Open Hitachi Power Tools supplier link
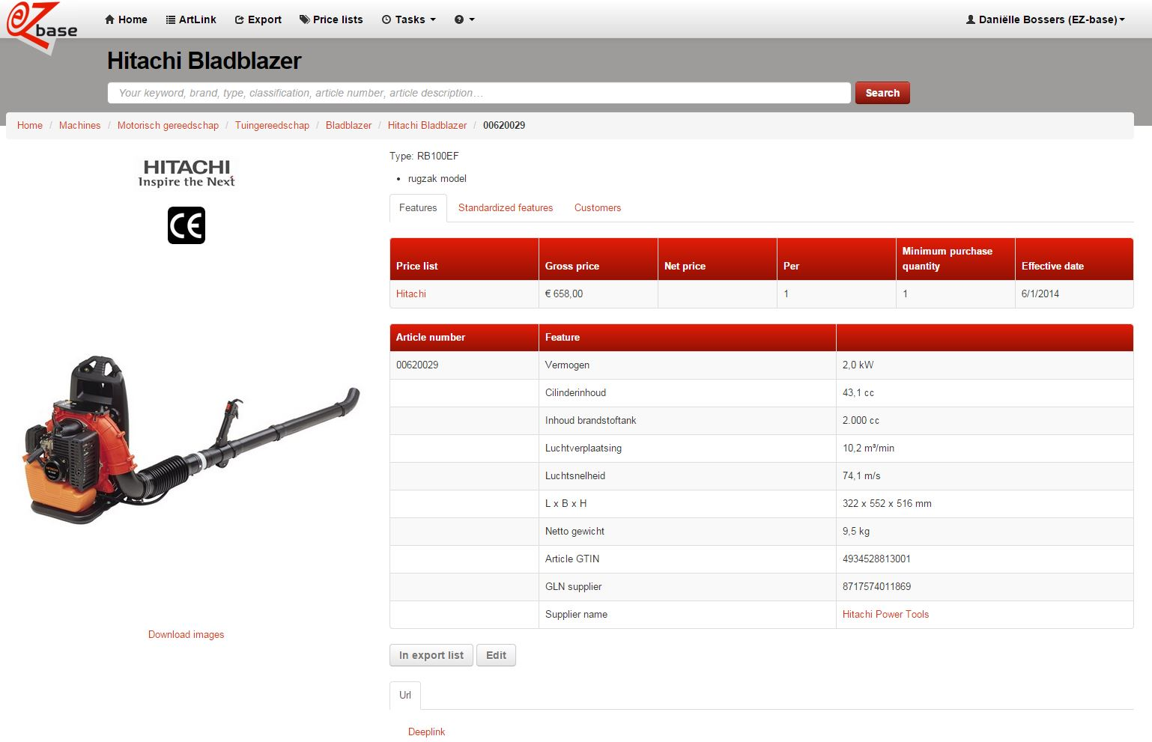Image resolution: width=1152 pixels, height=742 pixels. 885,614
